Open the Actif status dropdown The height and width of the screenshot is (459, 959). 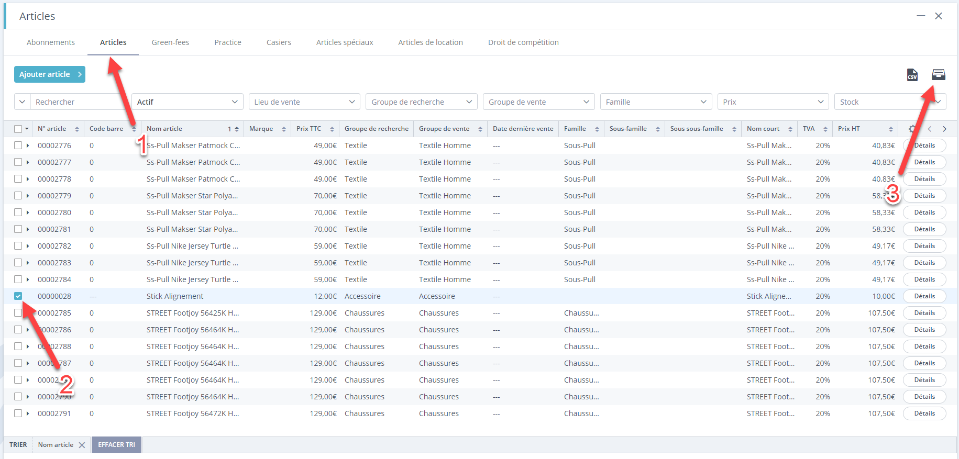tap(187, 102)
